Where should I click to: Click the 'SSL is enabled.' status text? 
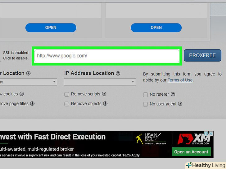[16, 53]
